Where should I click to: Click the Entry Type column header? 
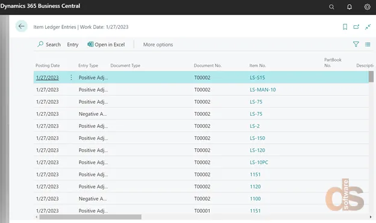coord(88,66)
